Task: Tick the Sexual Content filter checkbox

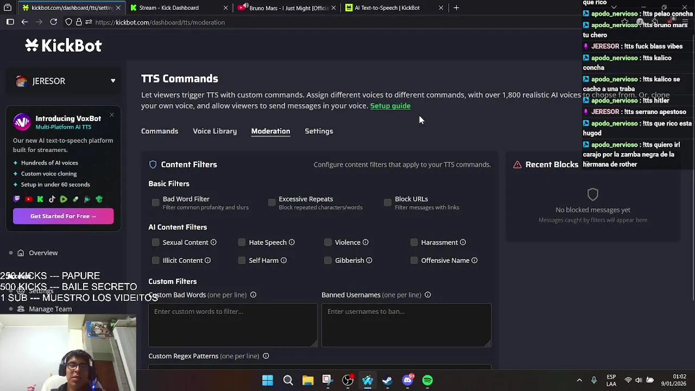Action: (156, 242)
